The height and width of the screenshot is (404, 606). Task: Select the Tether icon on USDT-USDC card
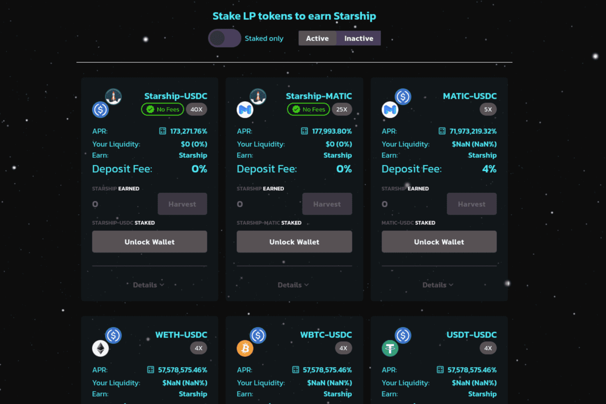390,349
